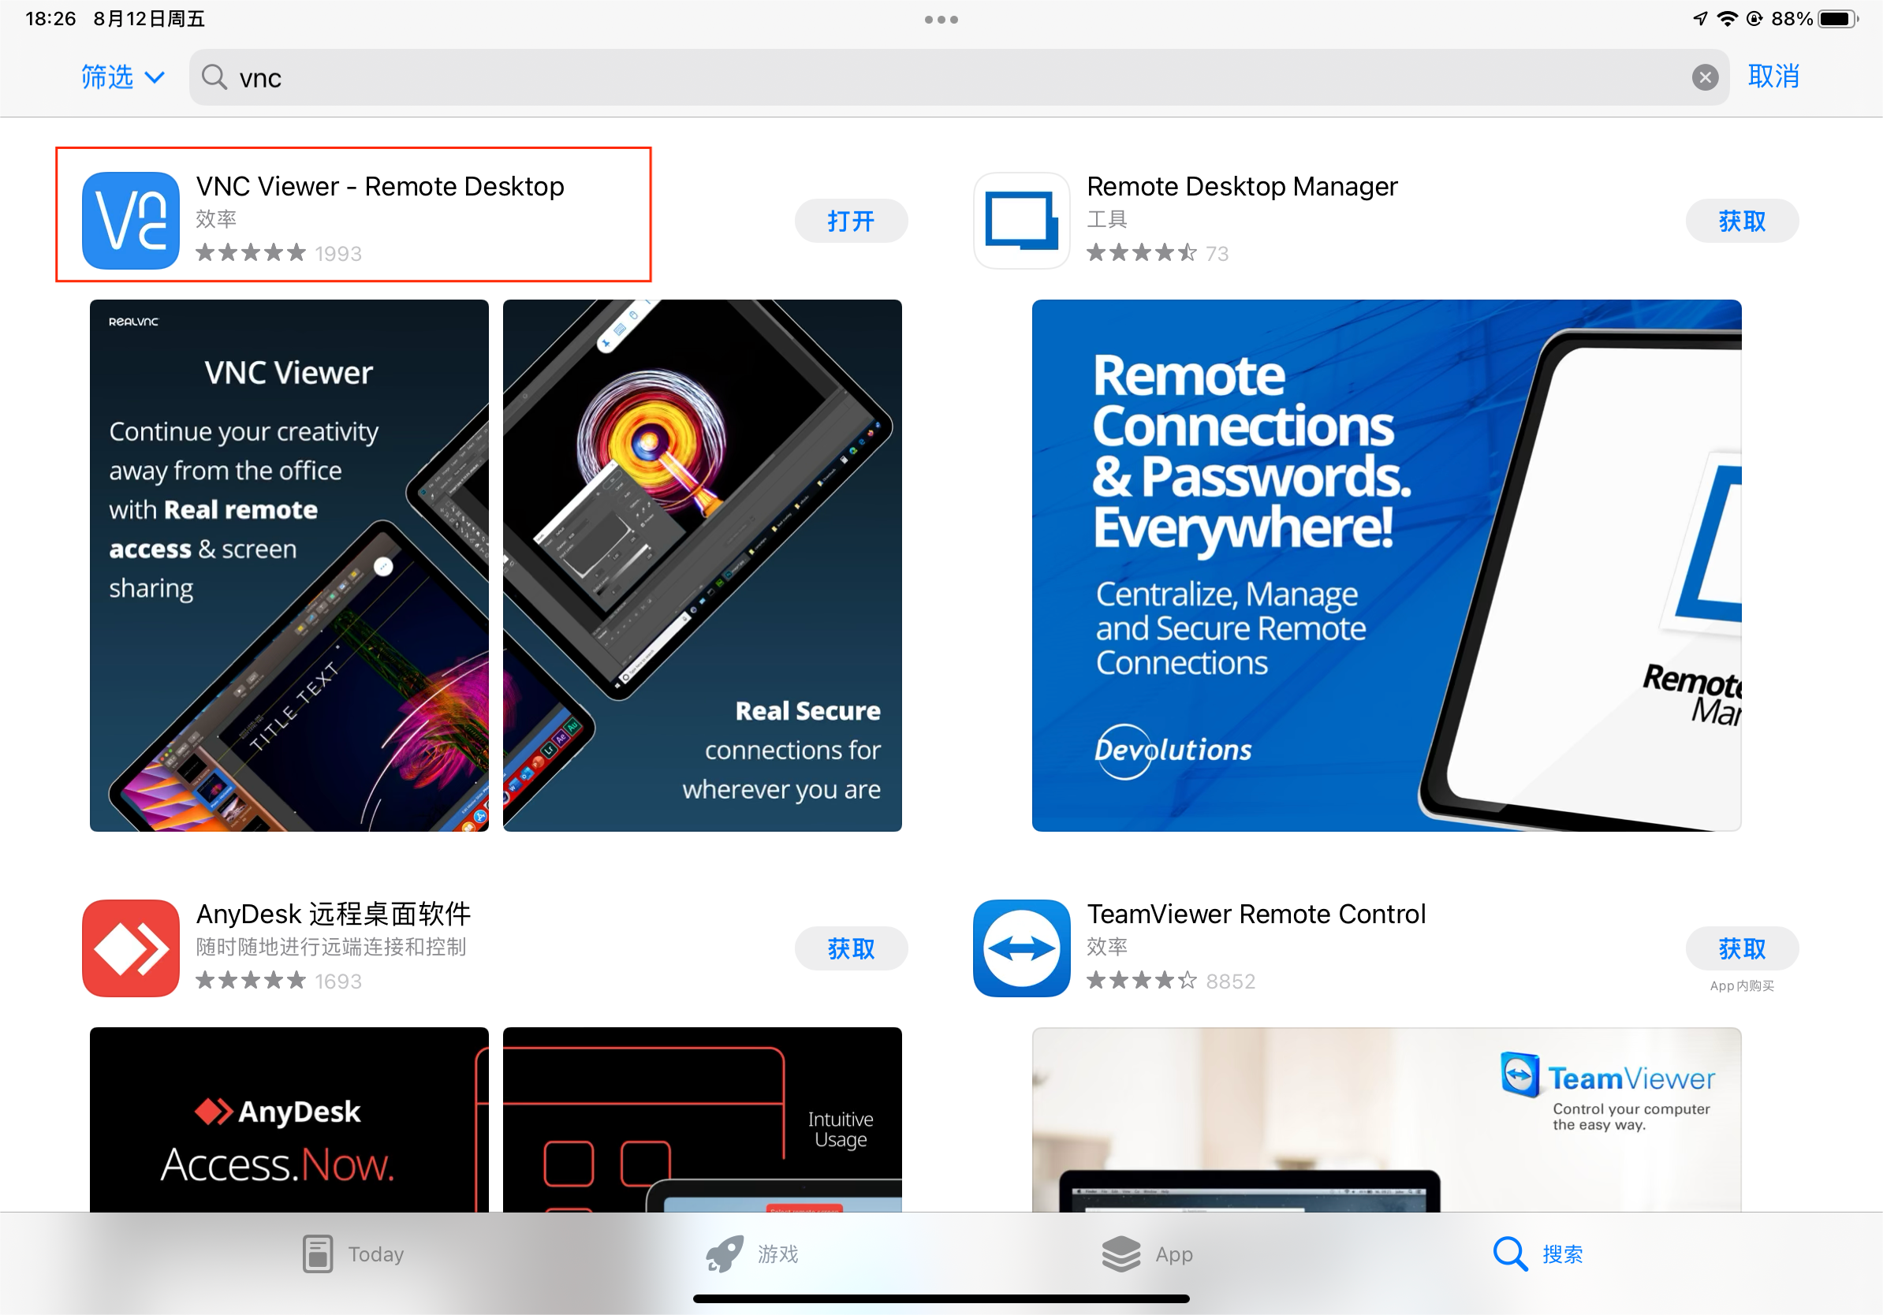Select the 搜索 search tab

(1537, 1254)
